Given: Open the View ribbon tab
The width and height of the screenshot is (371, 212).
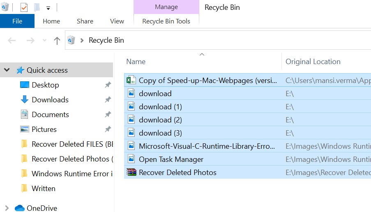Looking at the screenshot, I should (x=117, y=21).
